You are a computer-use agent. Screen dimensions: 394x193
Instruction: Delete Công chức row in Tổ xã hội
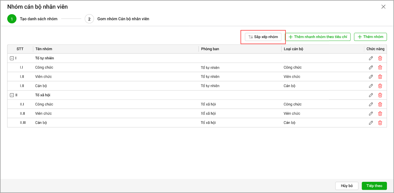(x=380, y=104)
